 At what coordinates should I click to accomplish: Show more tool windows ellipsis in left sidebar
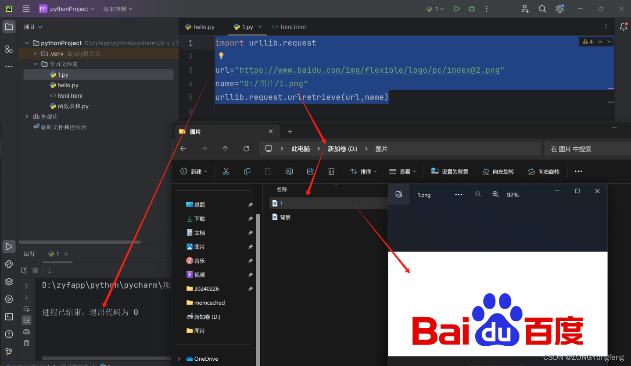9,67
